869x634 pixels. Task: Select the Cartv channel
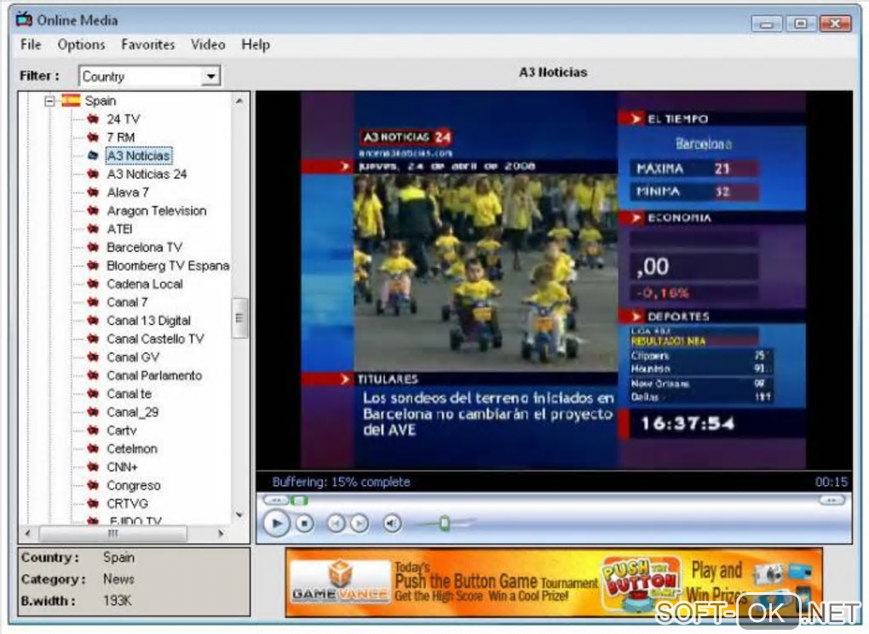(121, 430)
